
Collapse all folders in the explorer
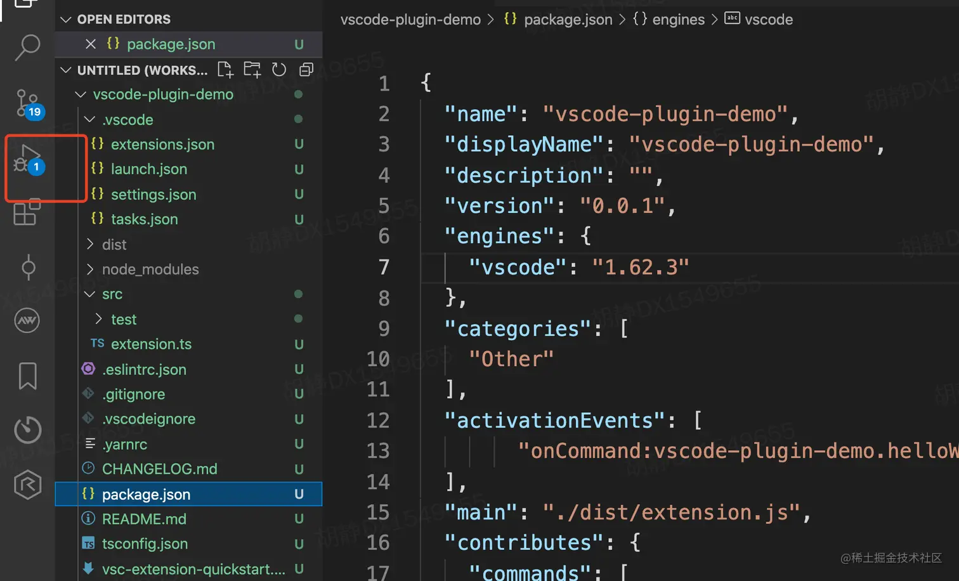point(306,70)
